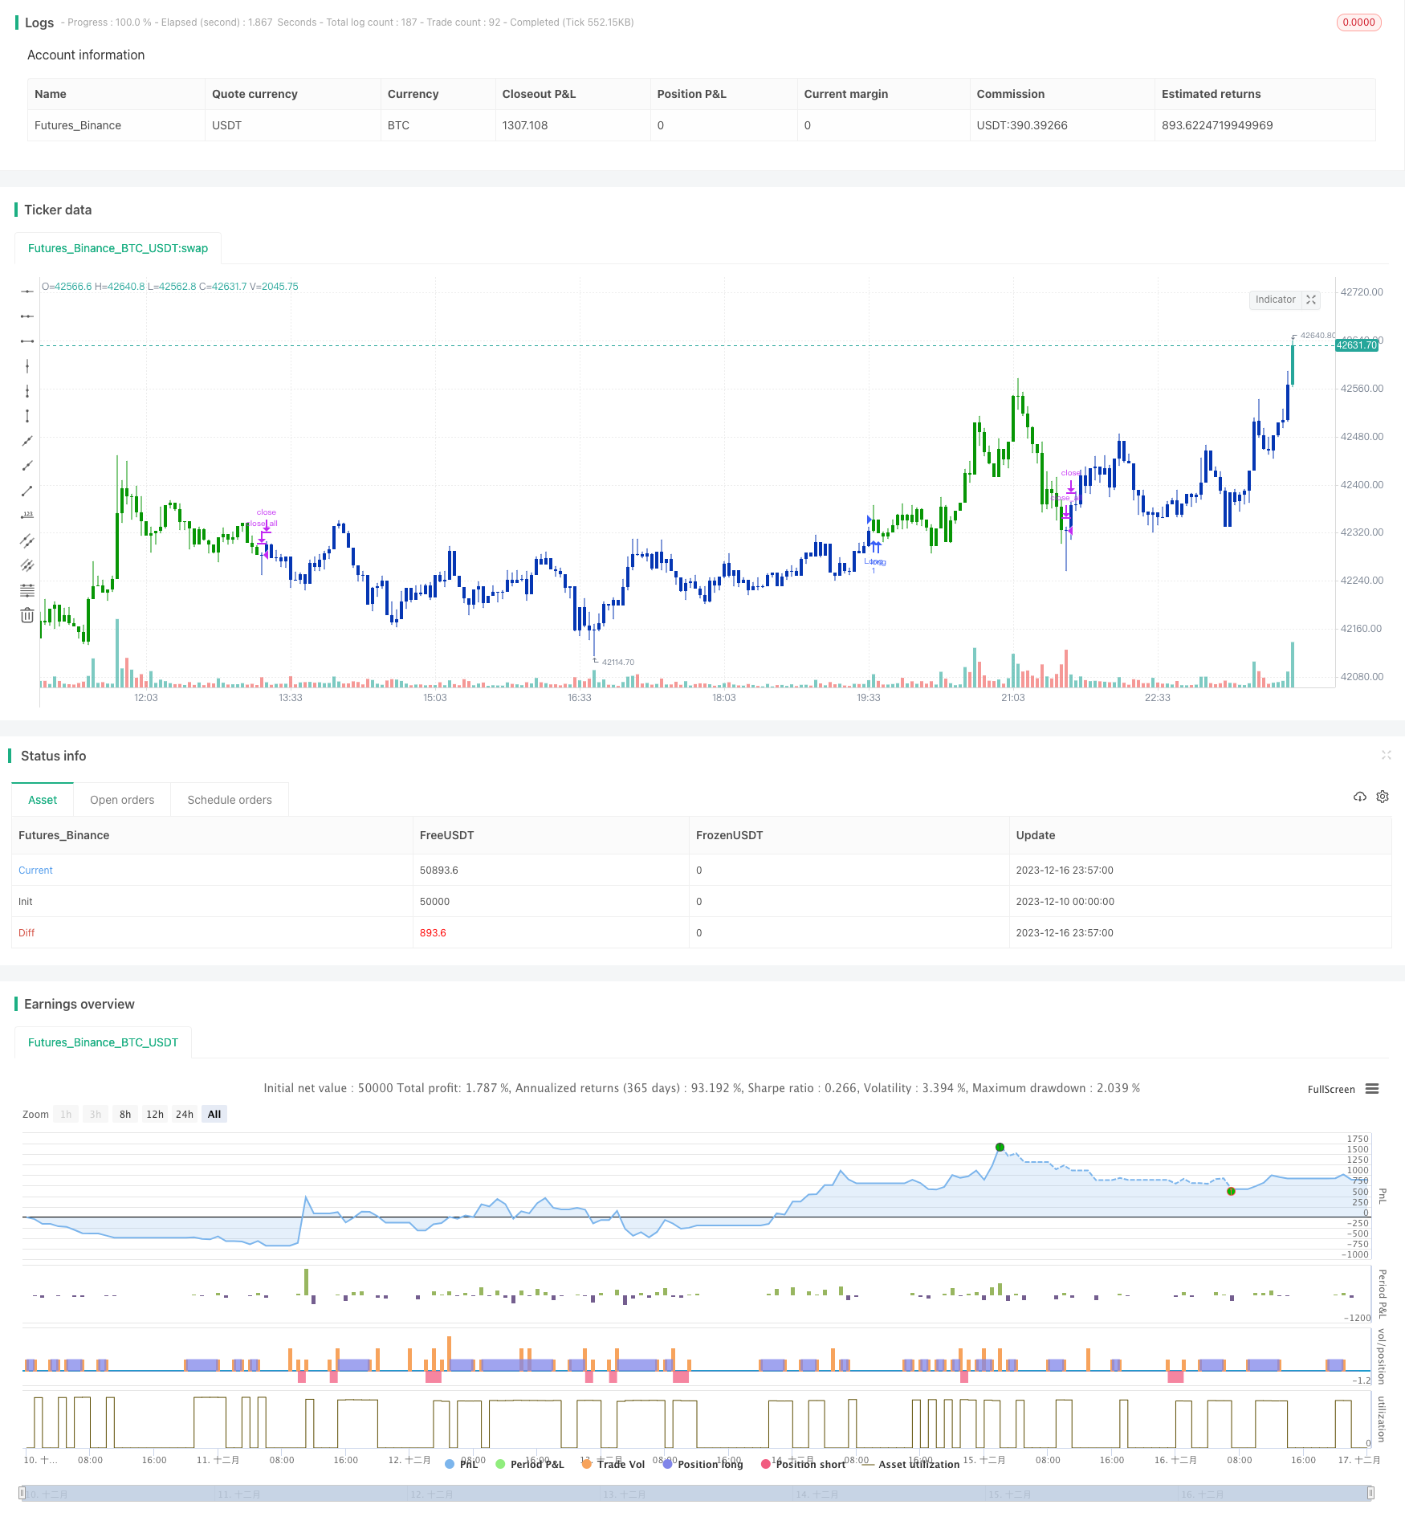Viewport: 1405px width, 1525px height.
Task: Click the Closeout P&L value 1307.108
Action: (525, 125)
